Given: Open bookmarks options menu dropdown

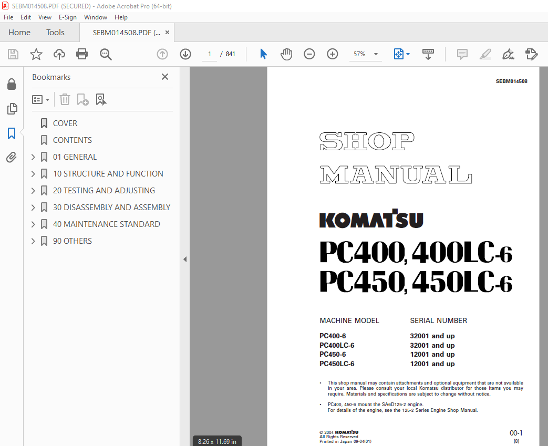Looking at the screenshot, I should [41, 100].
